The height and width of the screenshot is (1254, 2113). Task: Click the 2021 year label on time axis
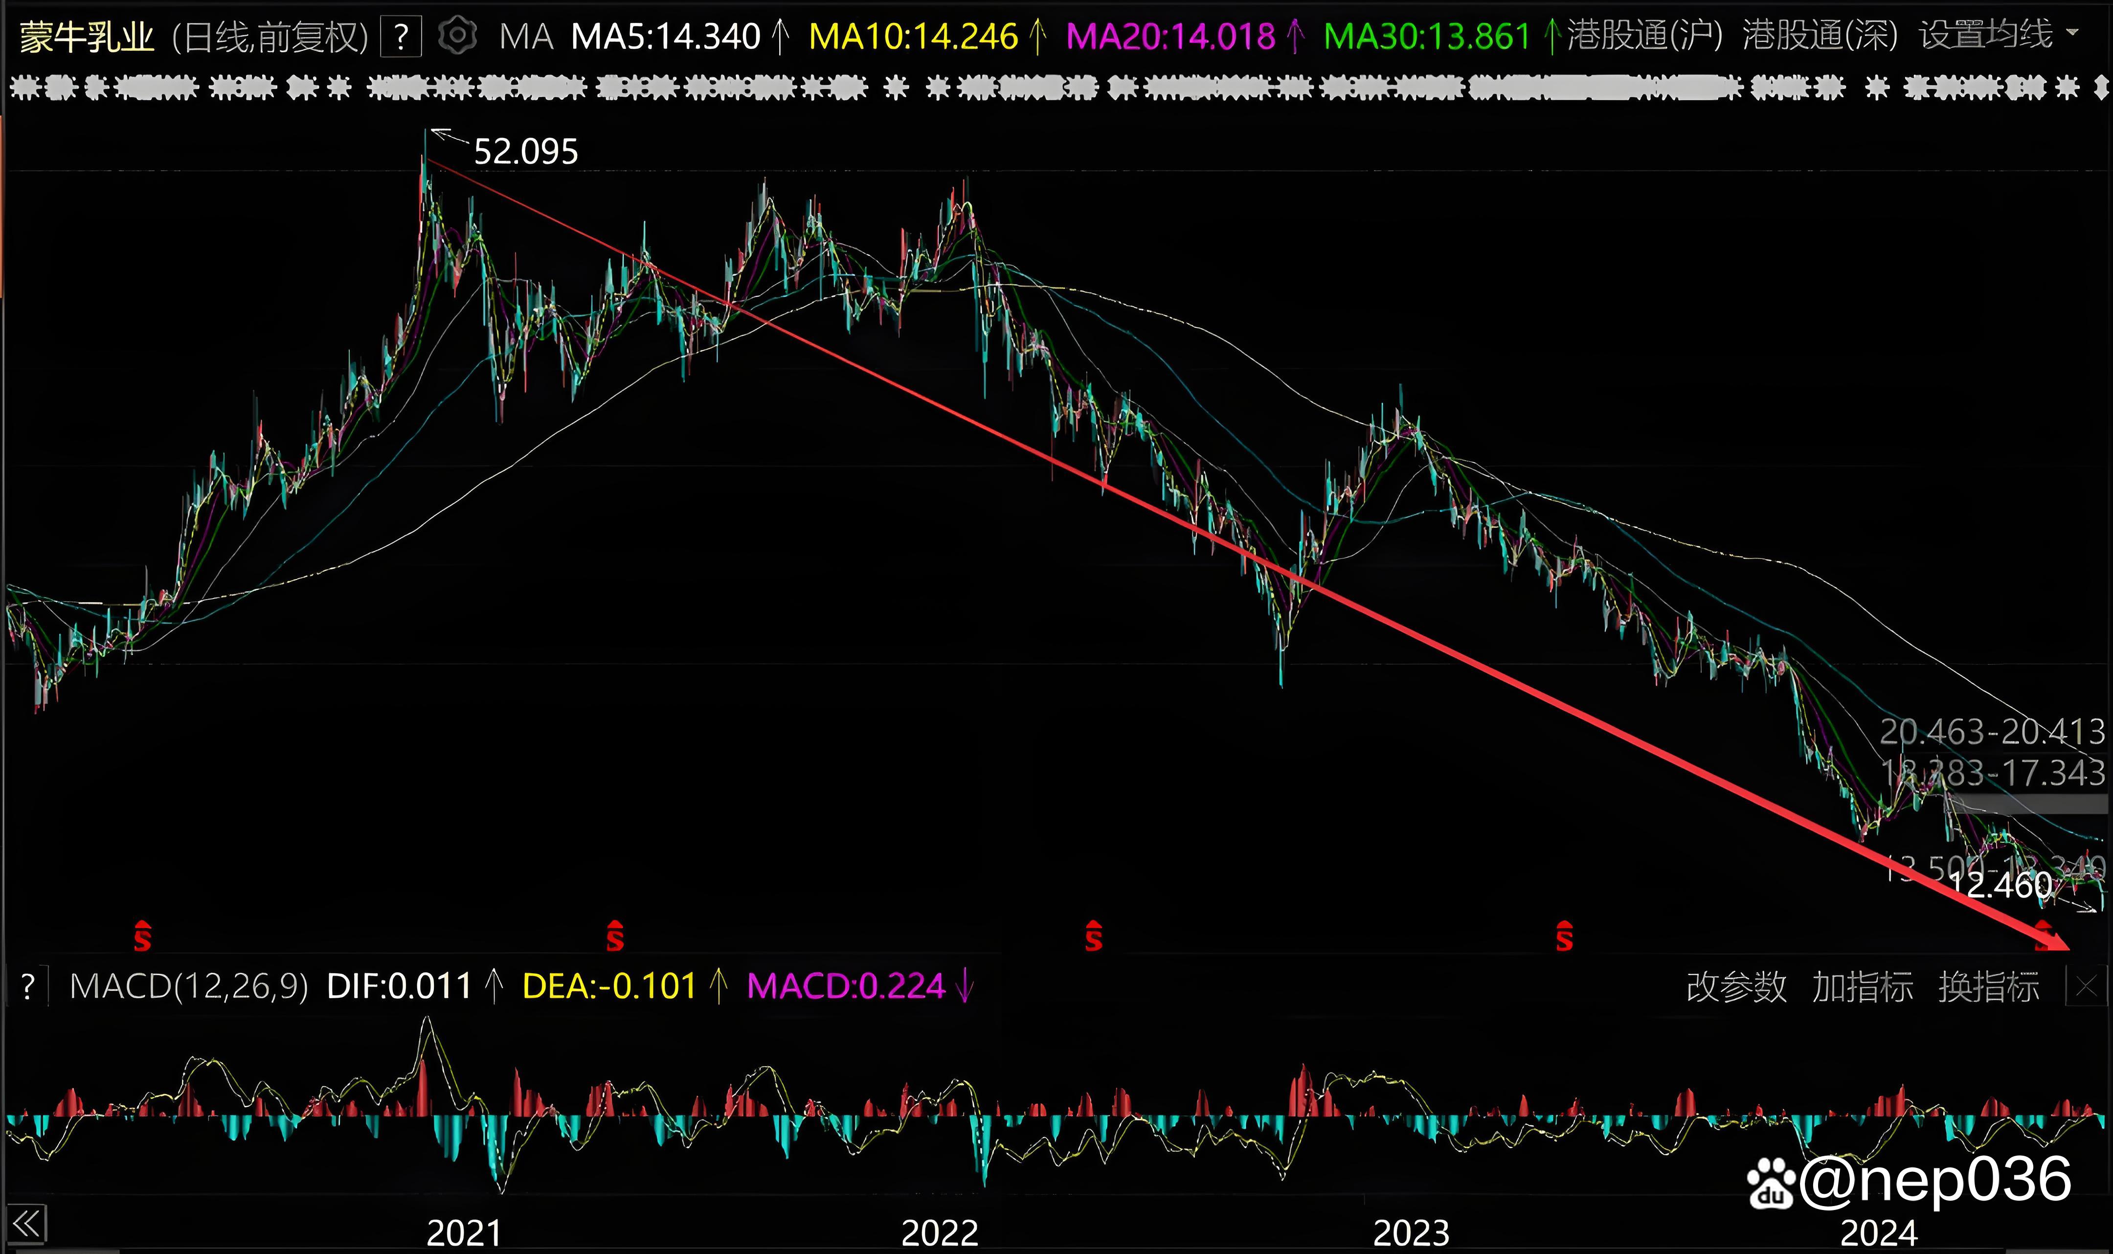pos(464,1233)
